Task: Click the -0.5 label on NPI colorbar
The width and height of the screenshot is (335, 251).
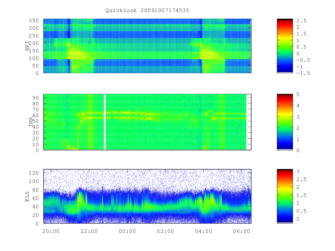Action: pyautogui.click(x=303, y=60)
